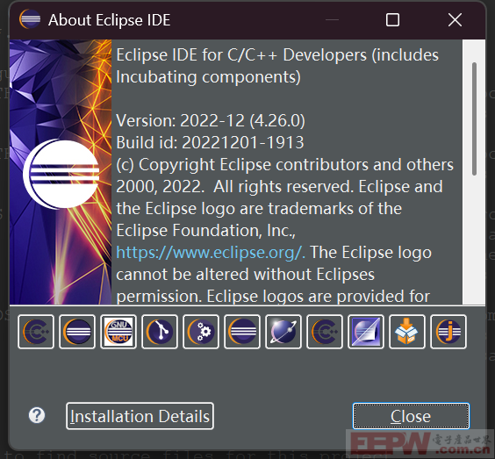Click the vertical scrollbar thumb in the About text
Image resolution: width=495 pixels, height=459 pixels.
coord(474,118)
